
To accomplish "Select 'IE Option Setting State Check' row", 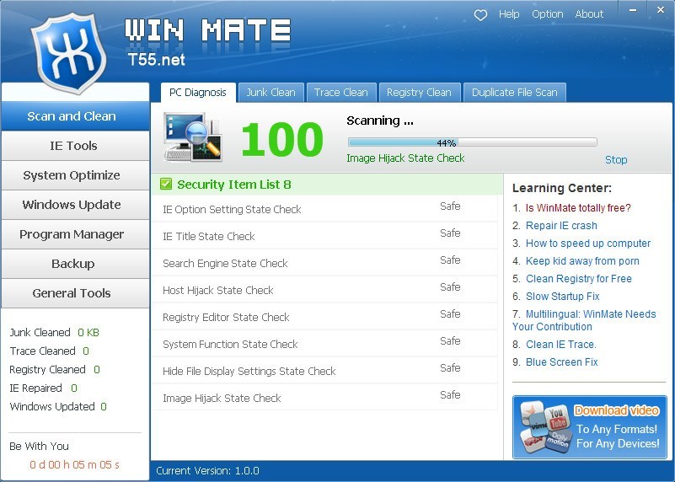I will click(x=324, y=209).
